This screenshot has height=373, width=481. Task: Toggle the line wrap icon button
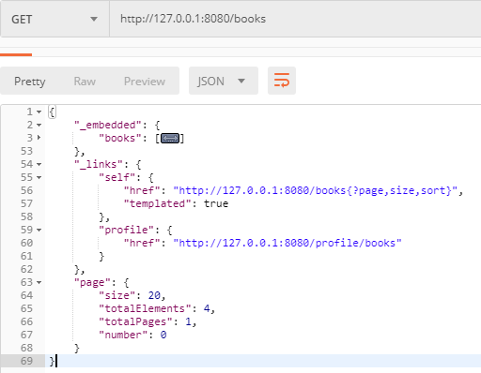(x=282, y=81)
